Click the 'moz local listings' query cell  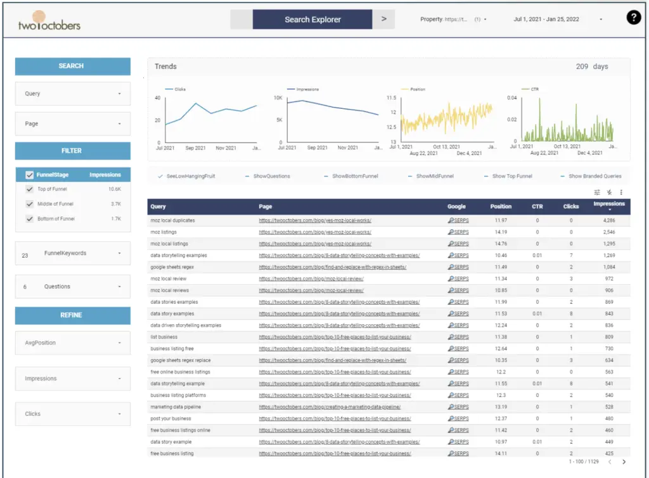pos(169,244)
